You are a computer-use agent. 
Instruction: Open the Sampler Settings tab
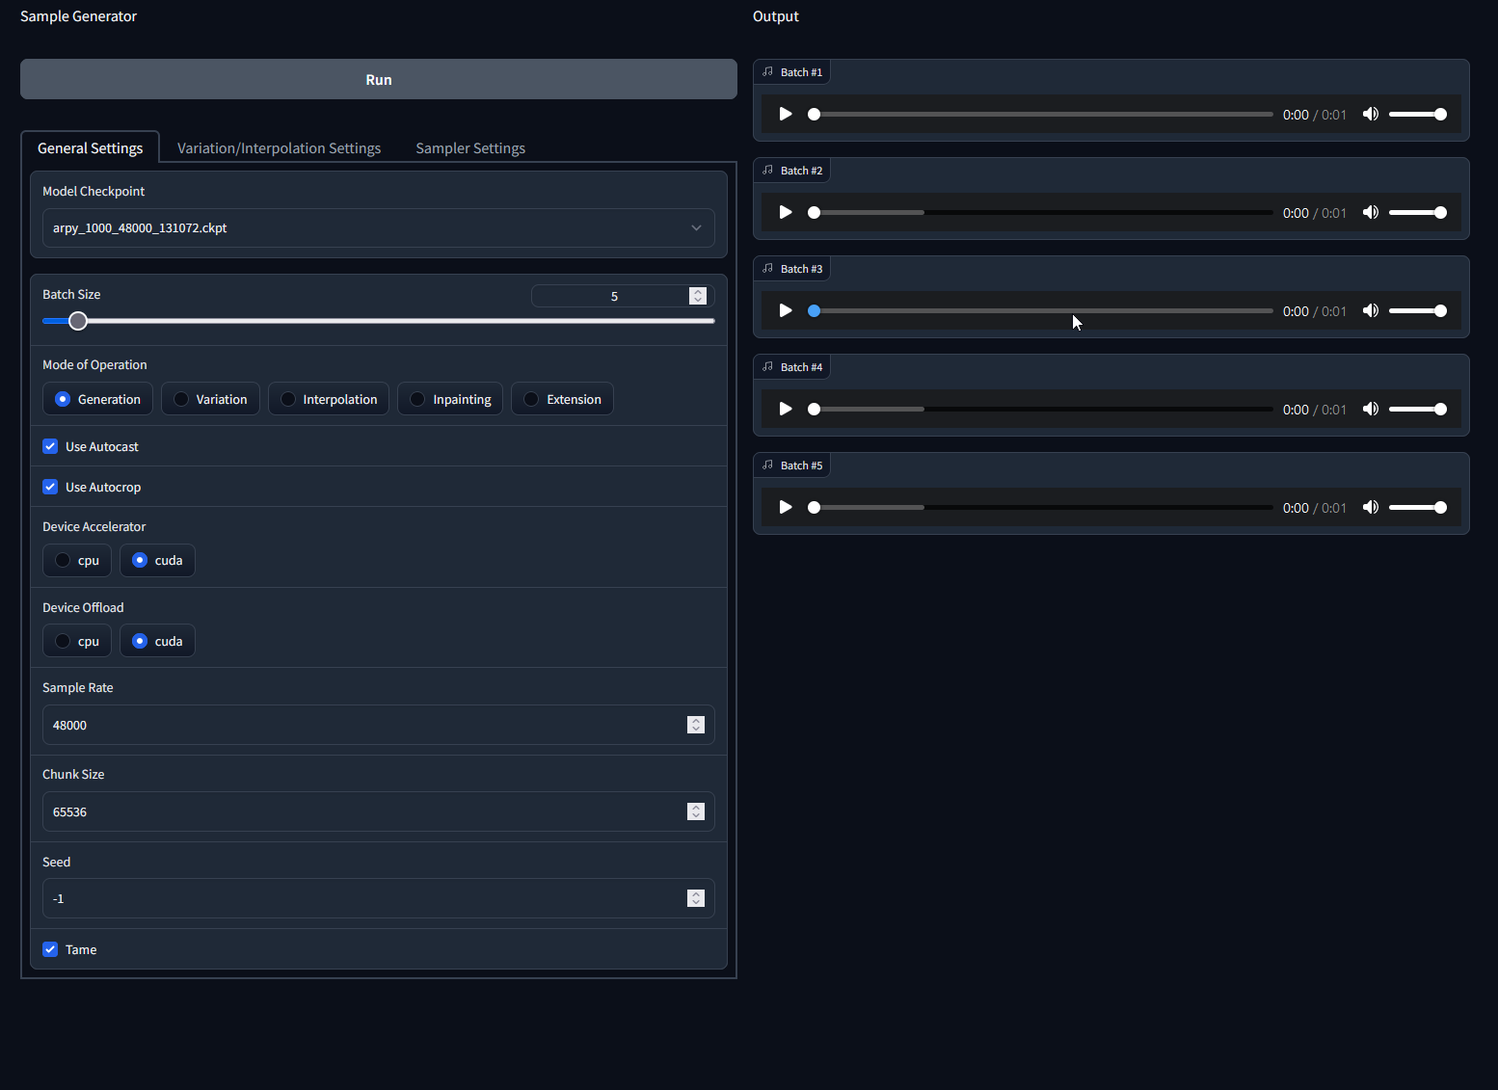(x=470, y=147)
